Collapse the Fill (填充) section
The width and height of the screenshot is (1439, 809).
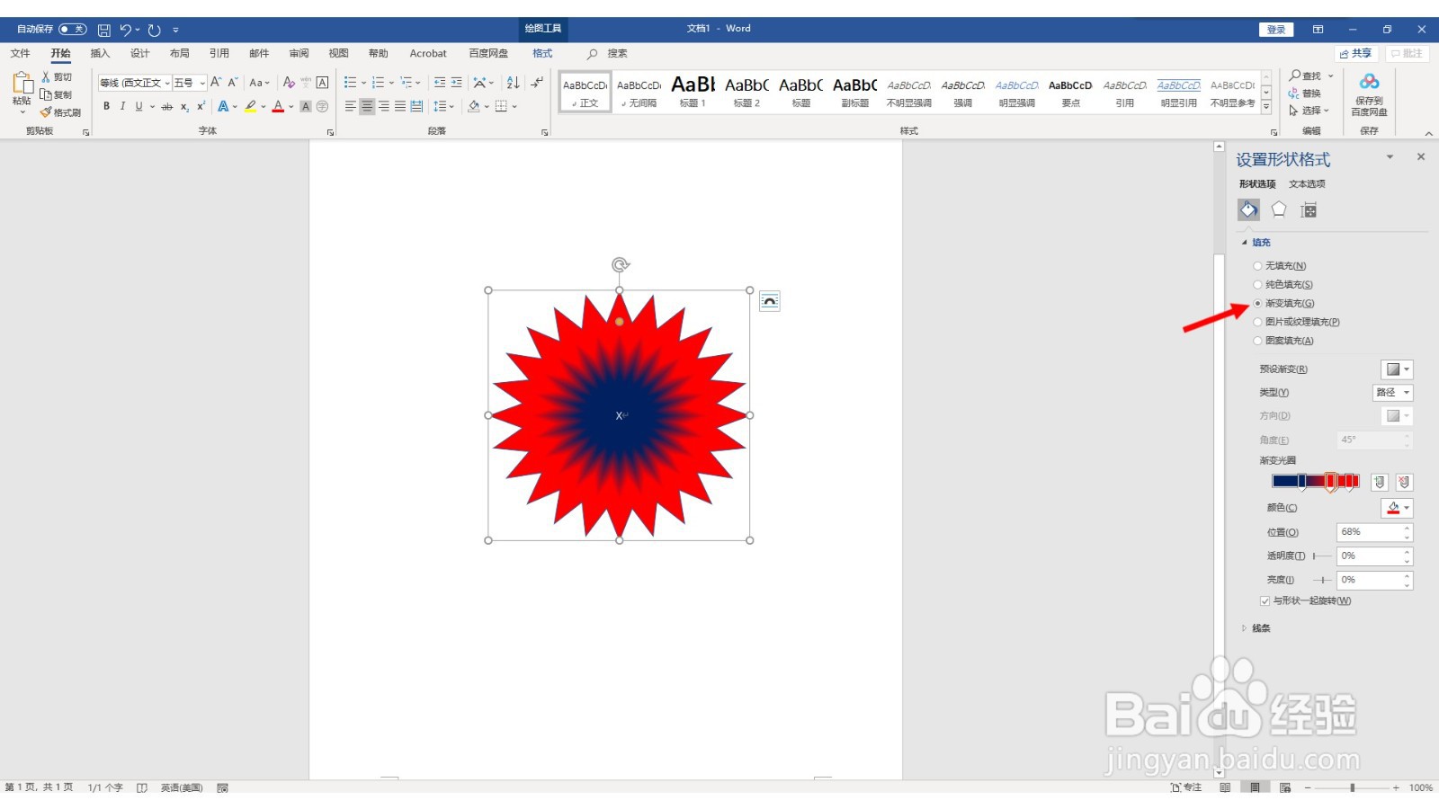point(1245,243)
